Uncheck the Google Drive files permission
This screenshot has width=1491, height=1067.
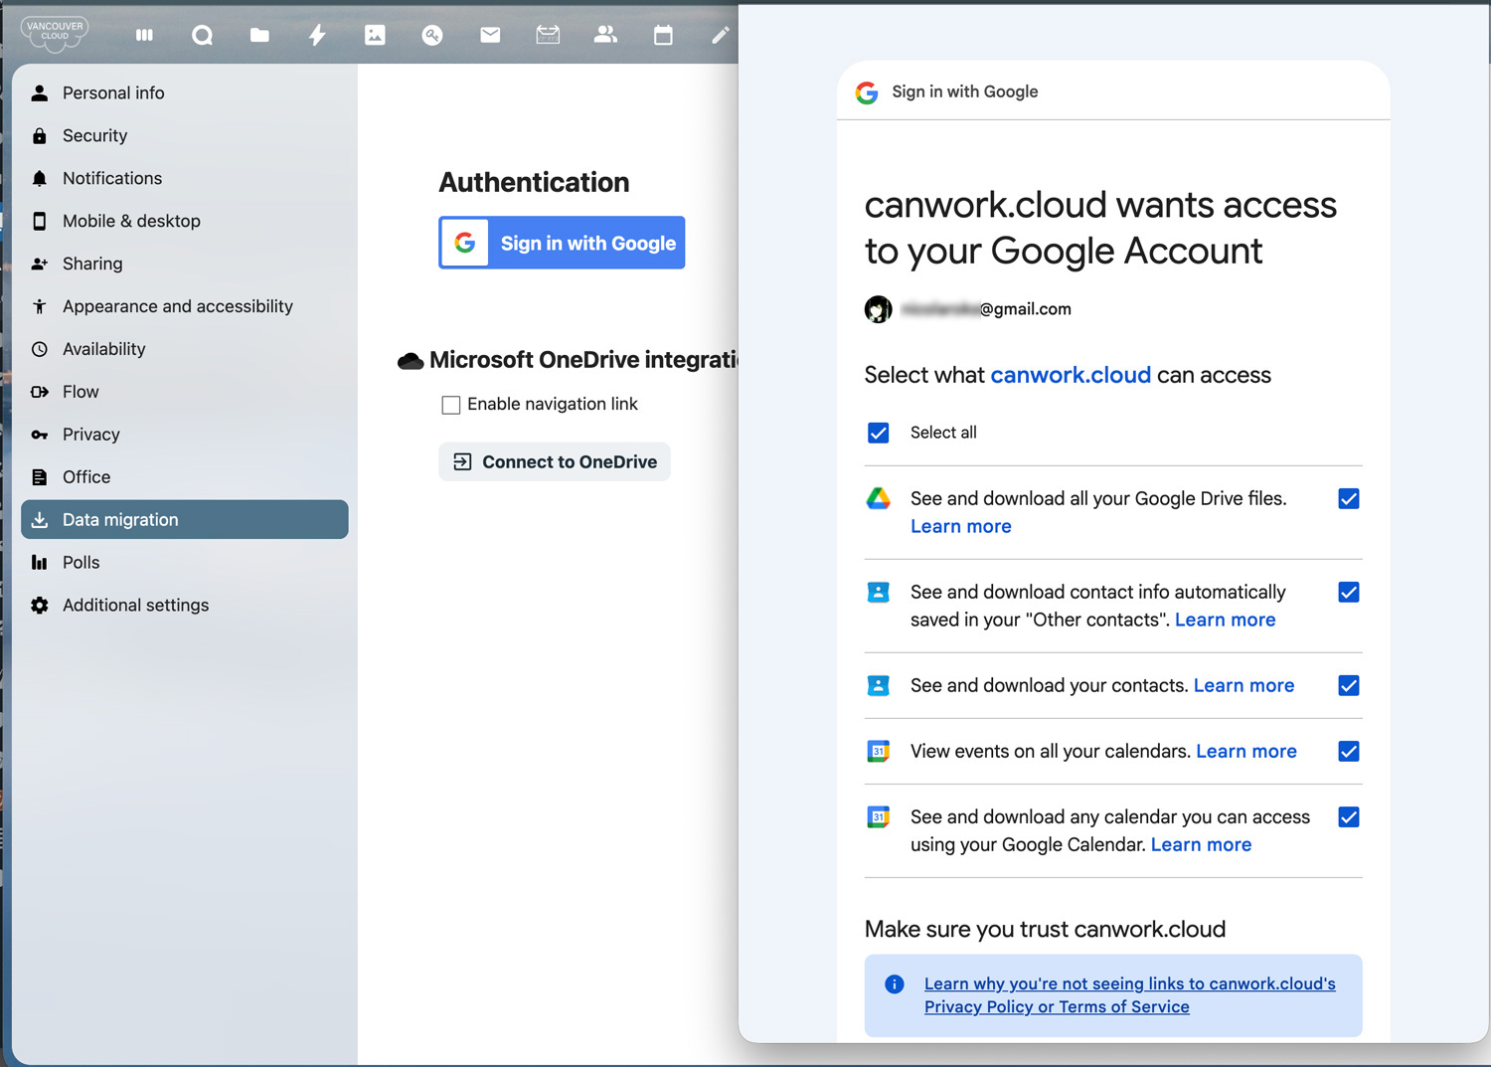[1348, 498]
